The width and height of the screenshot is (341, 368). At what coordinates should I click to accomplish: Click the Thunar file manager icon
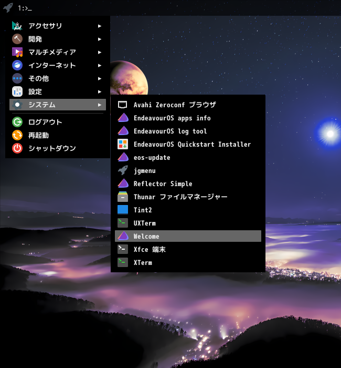click(x=122, y=197)
